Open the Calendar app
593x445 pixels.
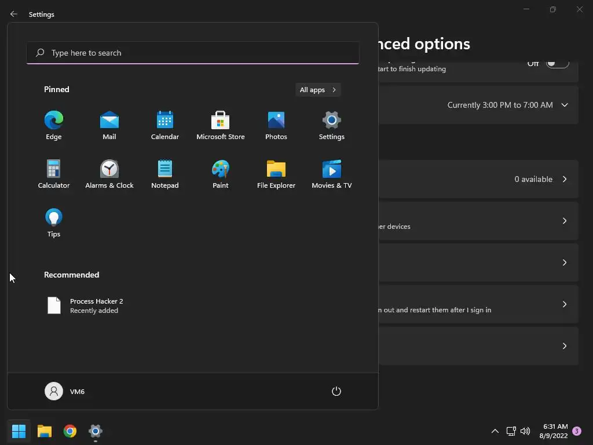click(x=165, y=126)
